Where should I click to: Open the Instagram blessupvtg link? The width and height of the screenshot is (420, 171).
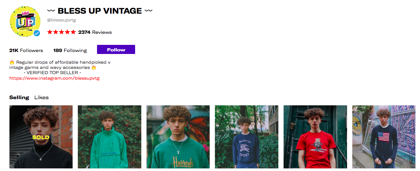54,78
